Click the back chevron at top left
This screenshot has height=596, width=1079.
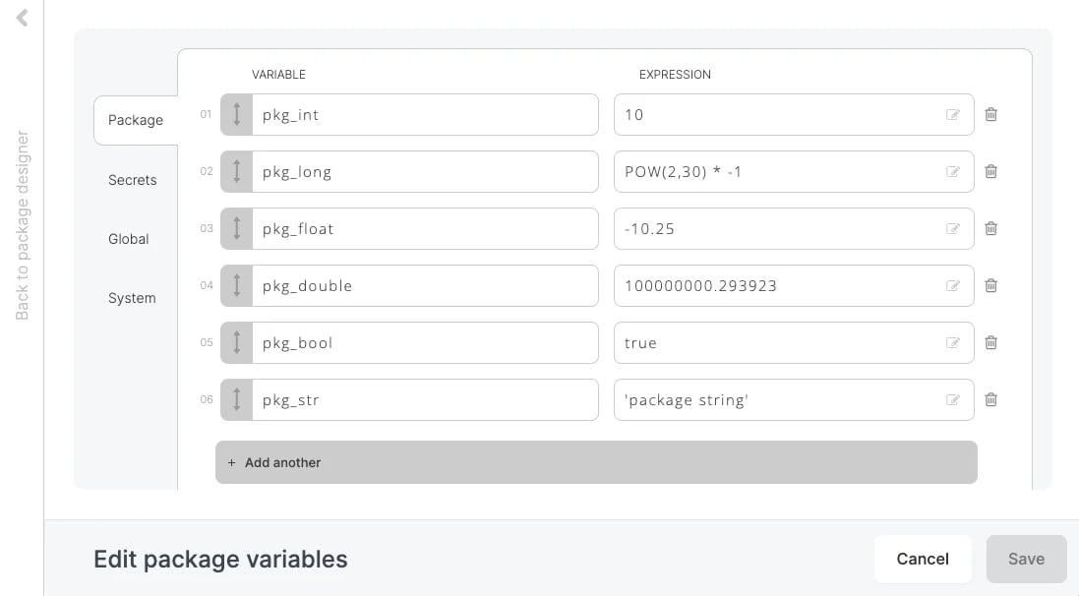click(x=22, y=18)
